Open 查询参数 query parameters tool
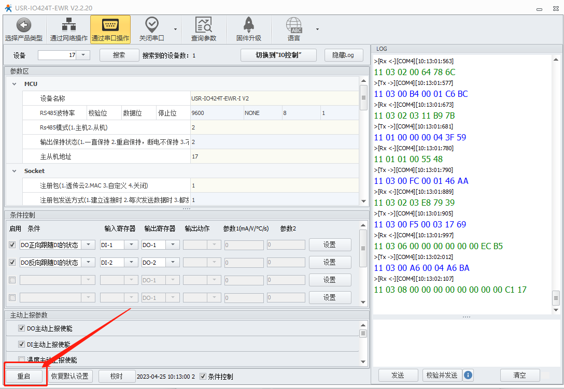 coord(203,25)
